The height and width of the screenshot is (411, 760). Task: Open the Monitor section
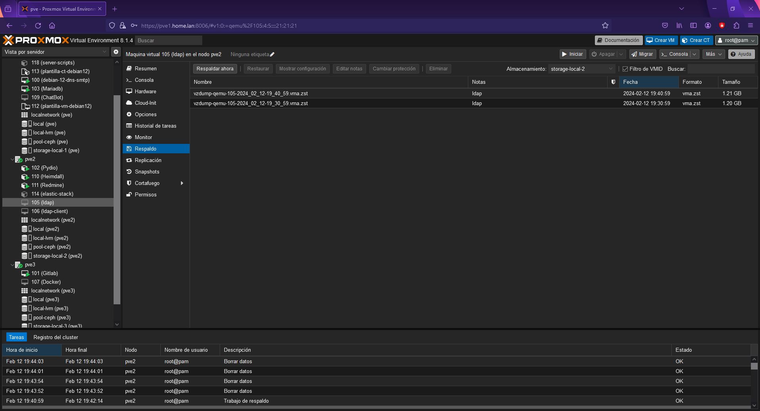(x=156, y=137)
